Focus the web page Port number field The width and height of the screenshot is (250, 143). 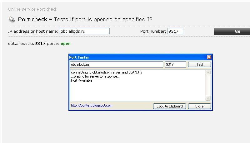point(175,31)
